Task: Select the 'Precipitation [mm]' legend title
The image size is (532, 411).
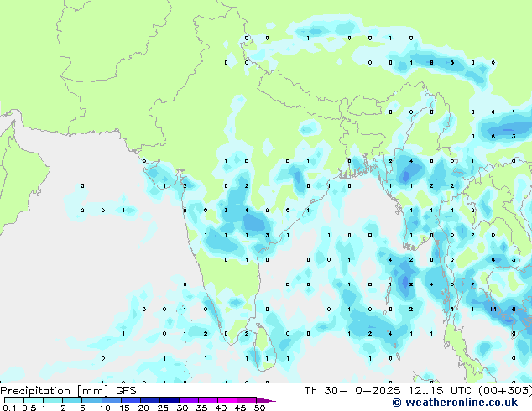Action: click(55, 391)
